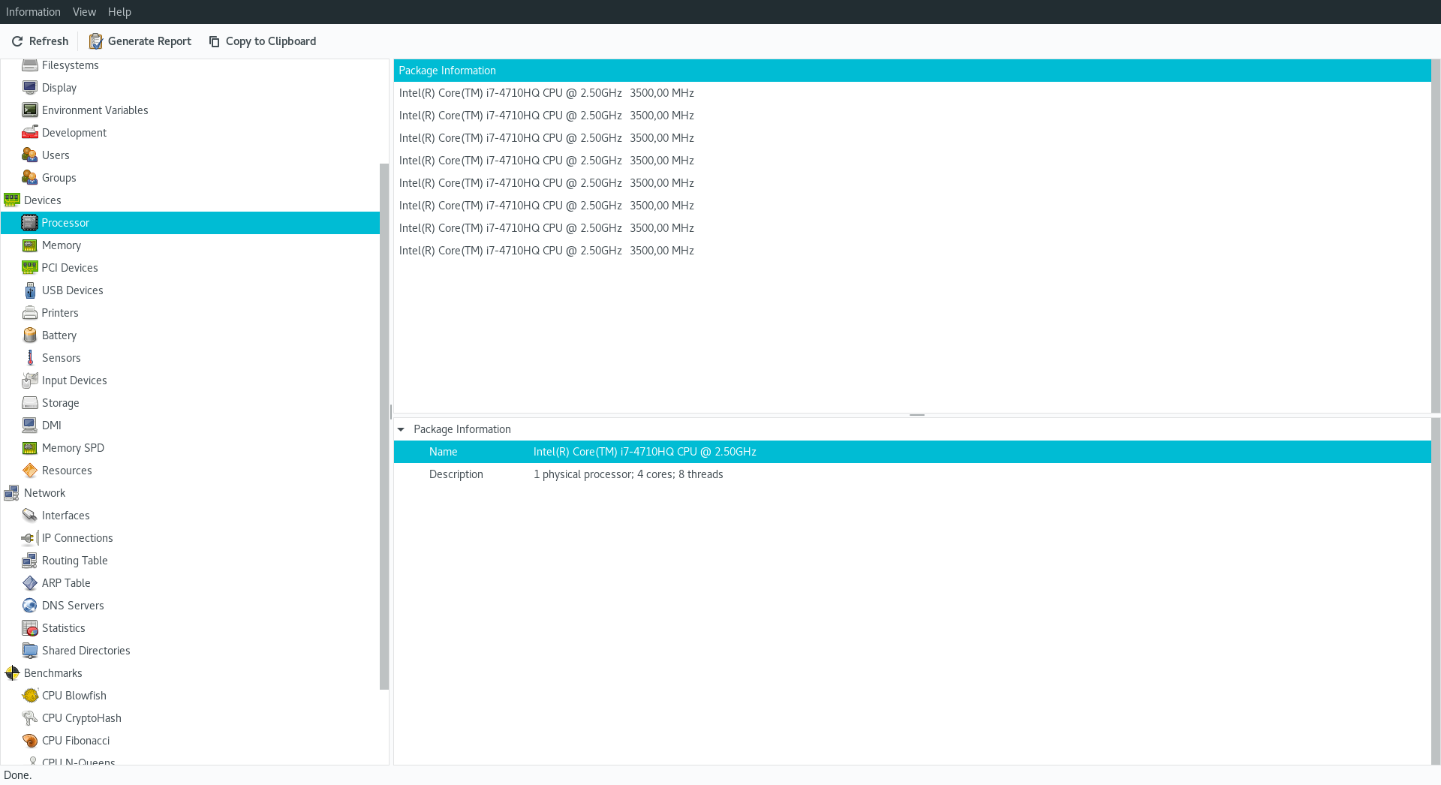The height and width of the screenshot is (785, 1441).
Task: Click the Memory chip icon
Action: pos(30,245)
